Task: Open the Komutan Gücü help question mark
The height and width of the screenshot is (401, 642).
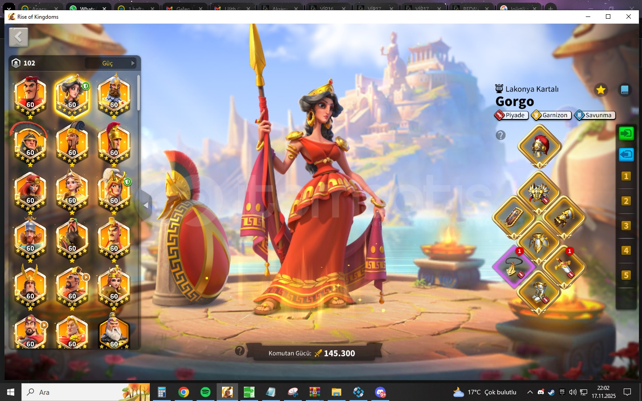Action: (240, 351)
